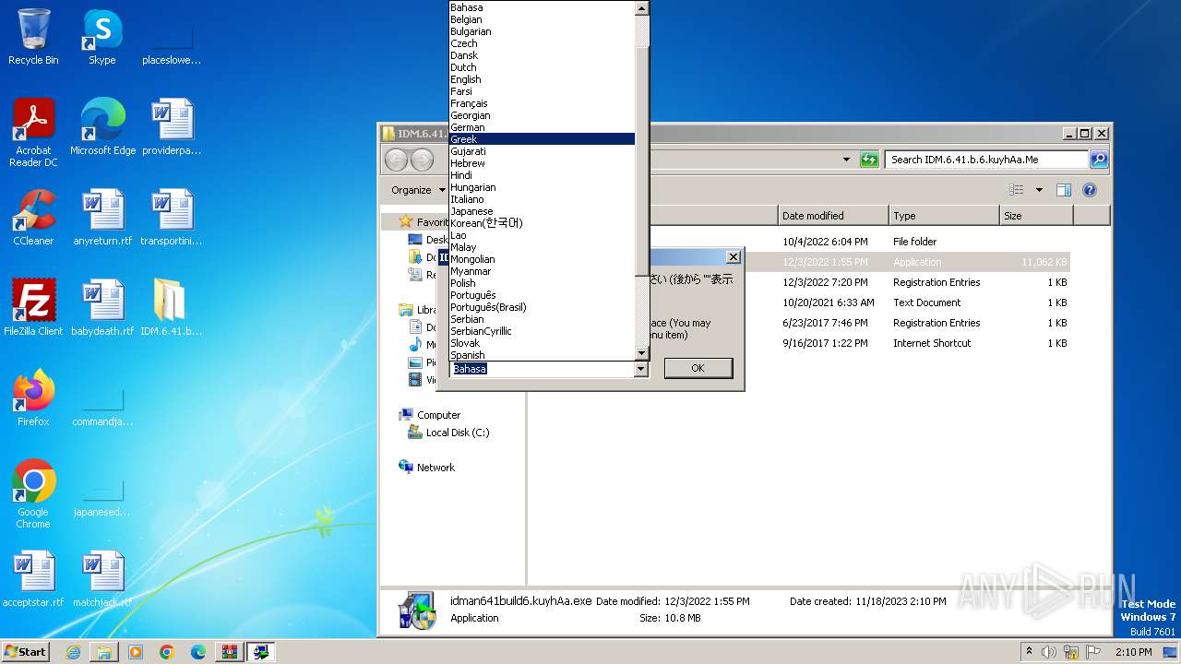Launch Firefox from the desktop

[33, 398]
